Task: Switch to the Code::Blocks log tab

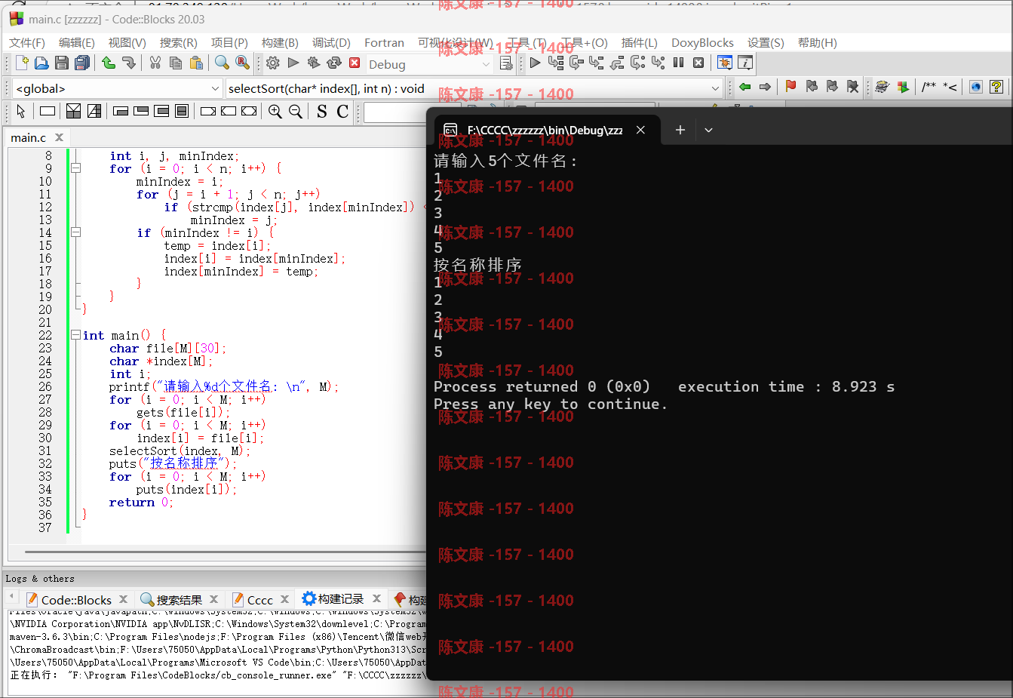Action: coord(76,600)
